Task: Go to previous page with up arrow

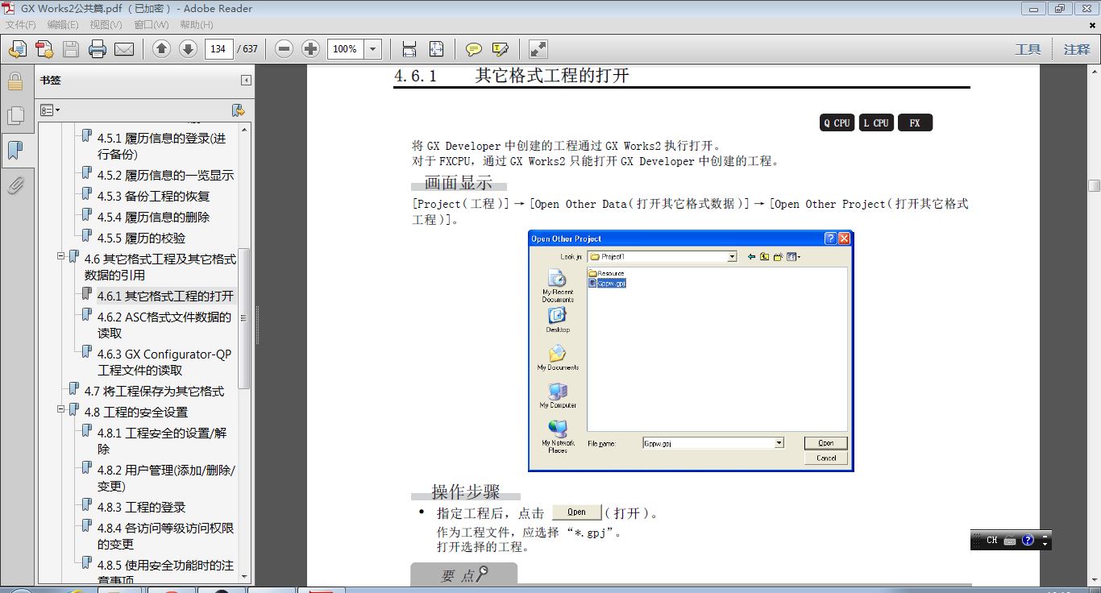Action: (x=161, y=49)
